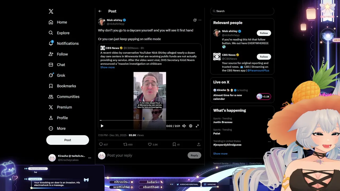Click the 93.9K Views count
The image size is (340, 191).
pos(136,135)
